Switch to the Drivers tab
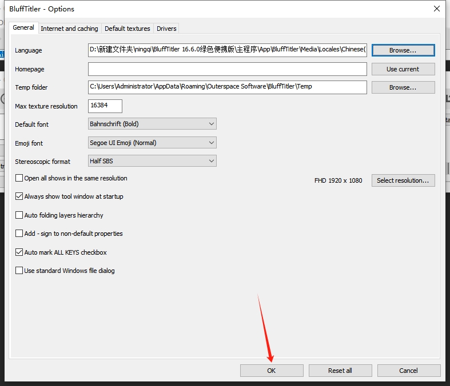450x386 pixels. click(x=166, y=29)
